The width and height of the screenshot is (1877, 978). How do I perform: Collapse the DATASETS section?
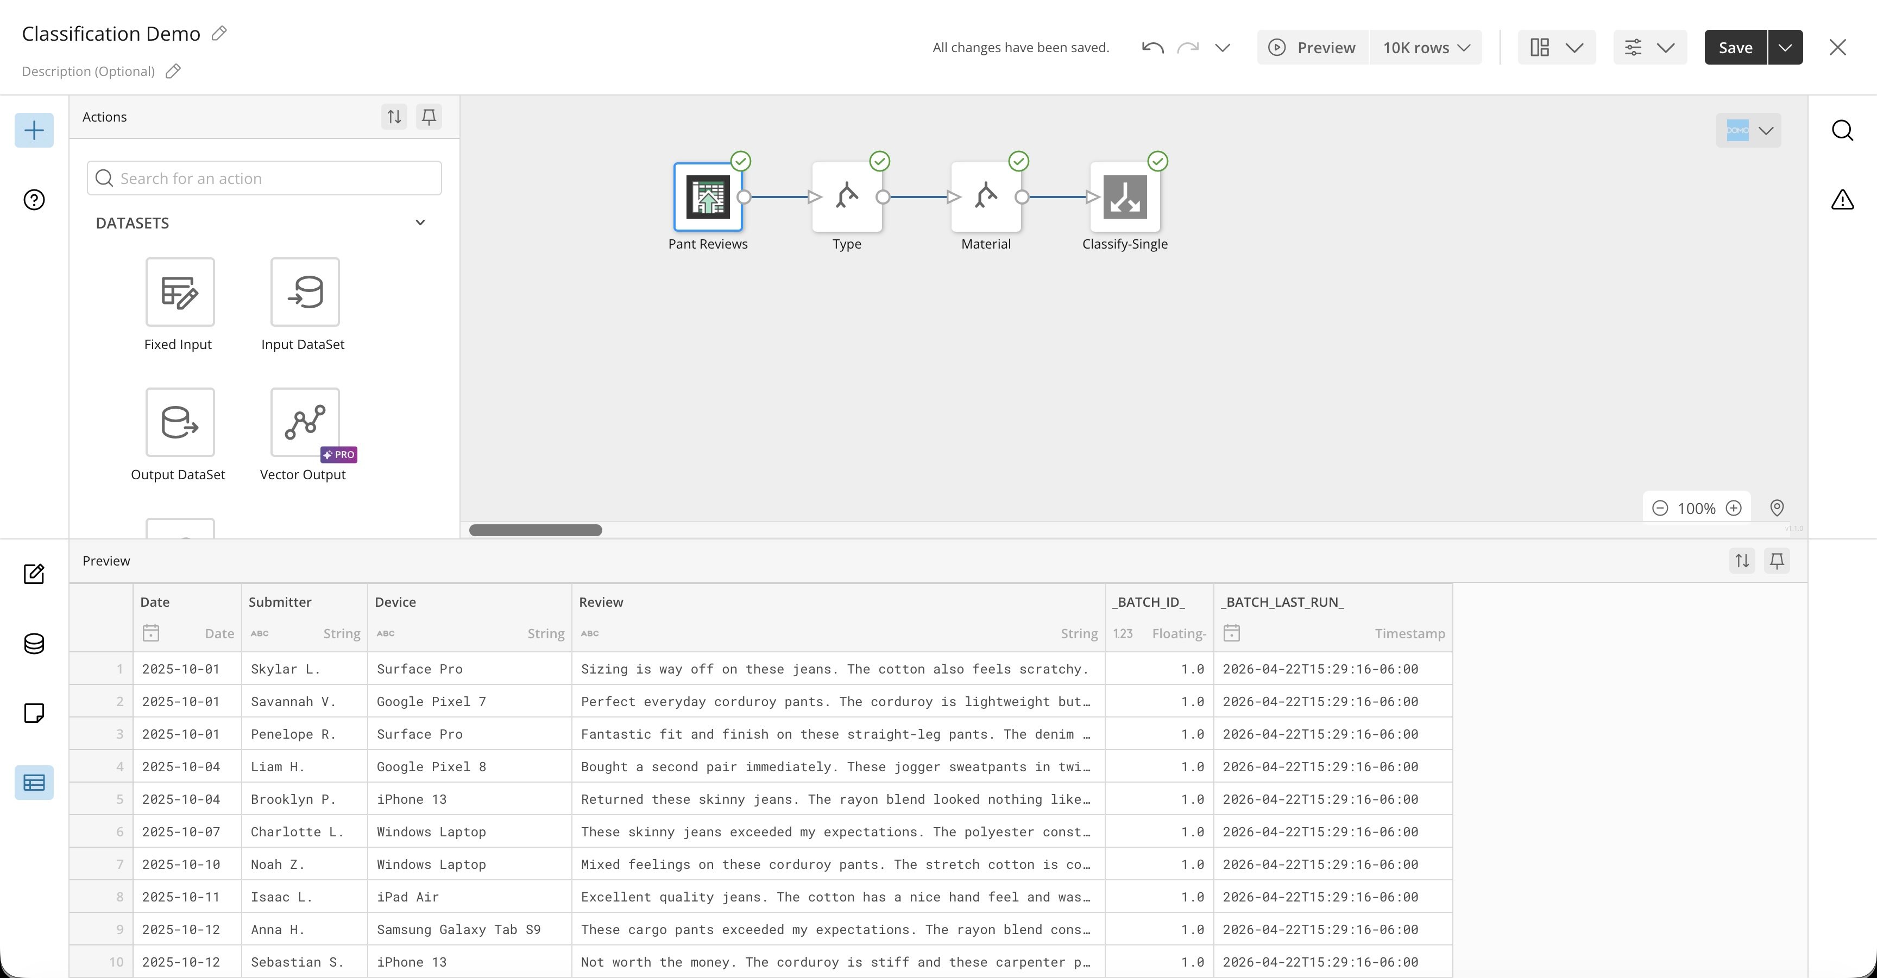point(420,223)
